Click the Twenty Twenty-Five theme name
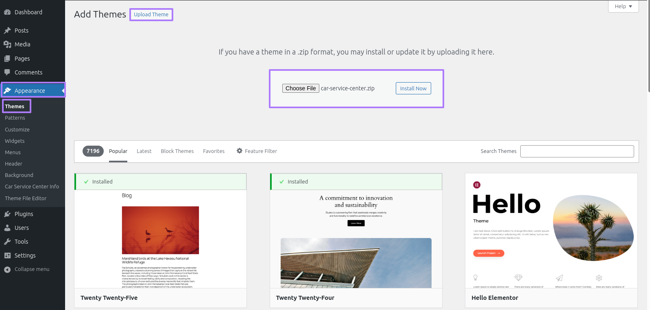This screenshot has width=650, height=310. point(109,298)
